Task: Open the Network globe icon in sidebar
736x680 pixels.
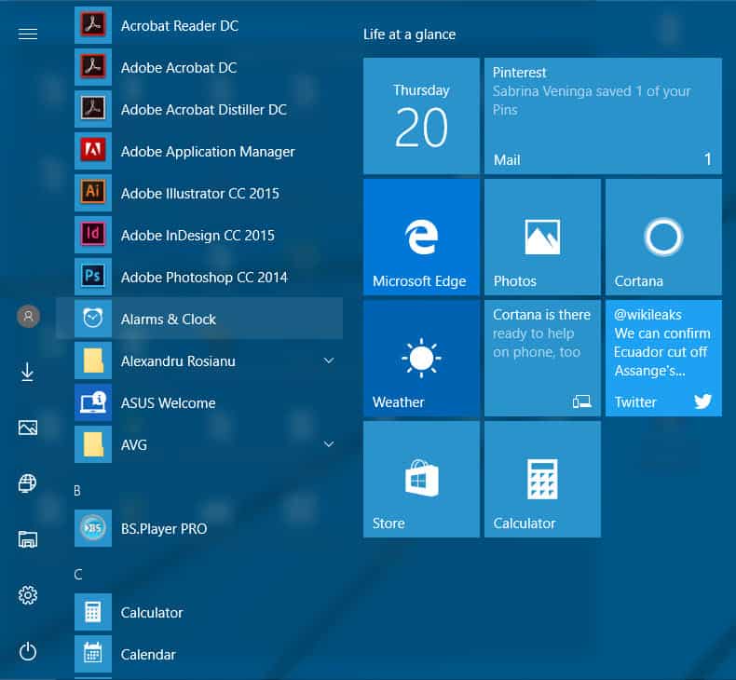Action: [x=27, y=483]
